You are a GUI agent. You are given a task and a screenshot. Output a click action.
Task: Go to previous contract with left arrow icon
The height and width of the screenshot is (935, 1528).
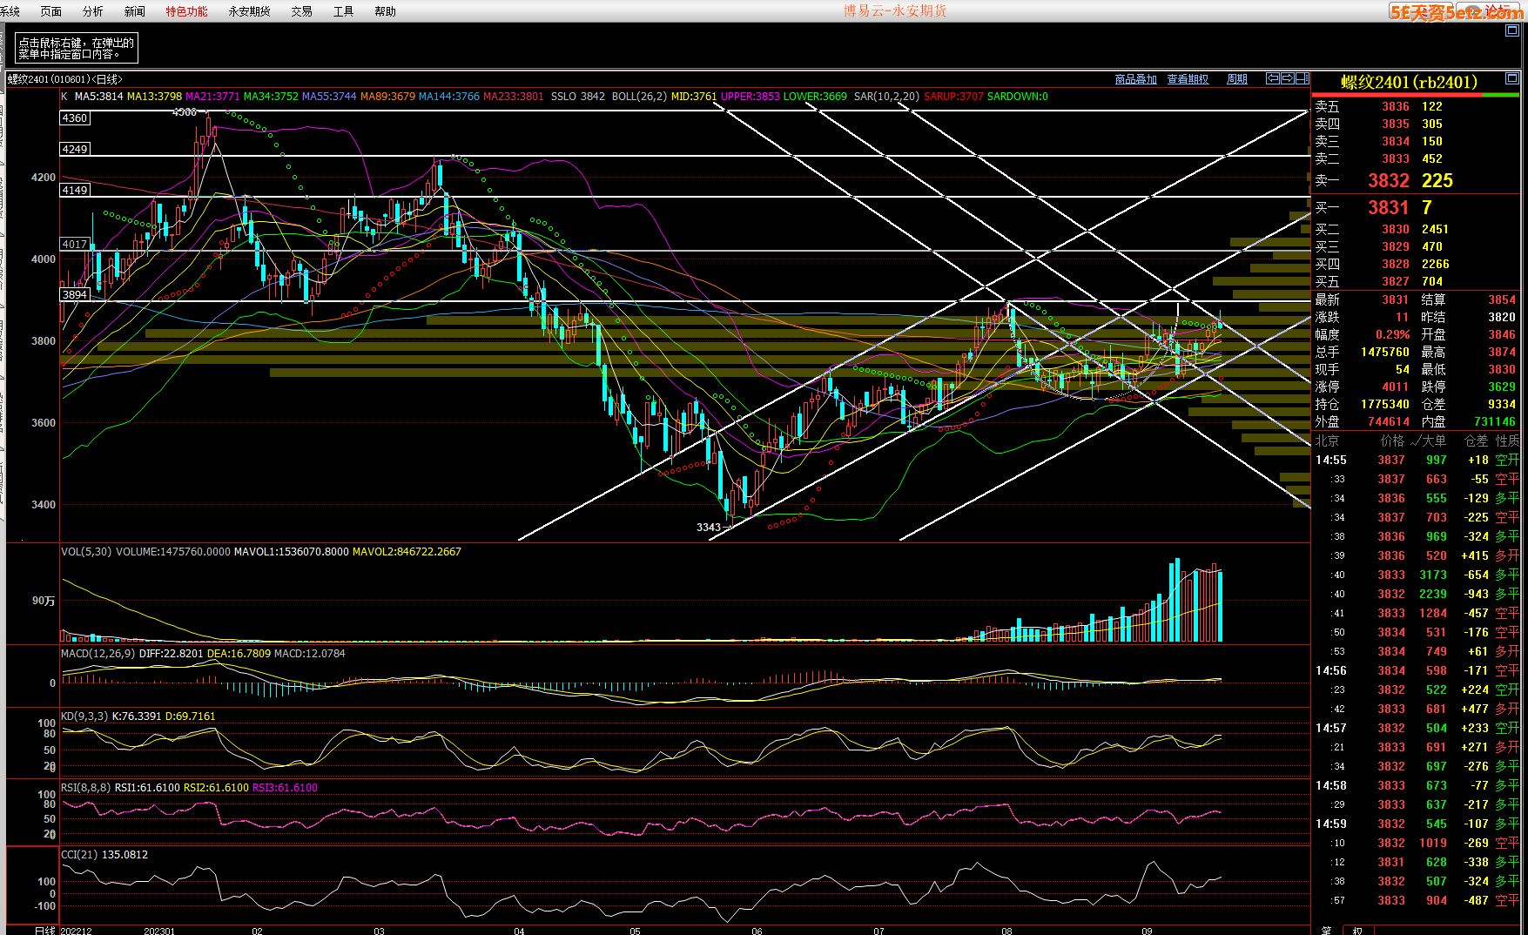pos(1273,78)
